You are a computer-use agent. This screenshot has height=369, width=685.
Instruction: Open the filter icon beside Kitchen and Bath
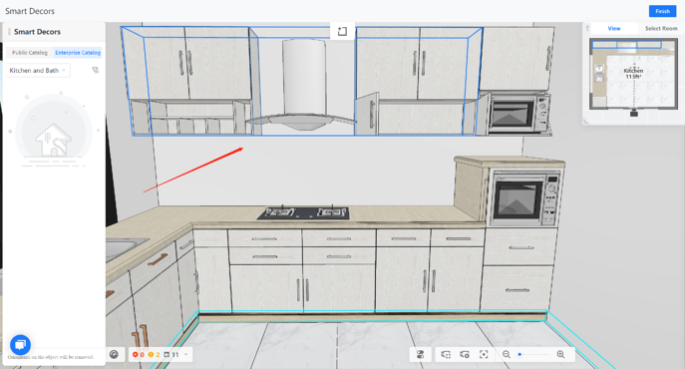click(x=96, y=70)
